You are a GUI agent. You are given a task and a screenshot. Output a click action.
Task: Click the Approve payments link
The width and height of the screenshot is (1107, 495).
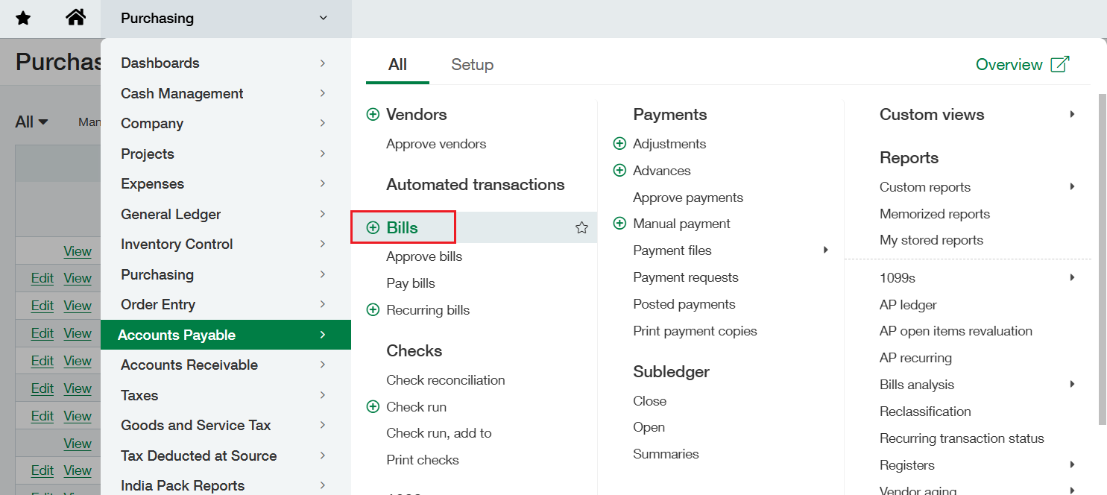tap(687, 197)
